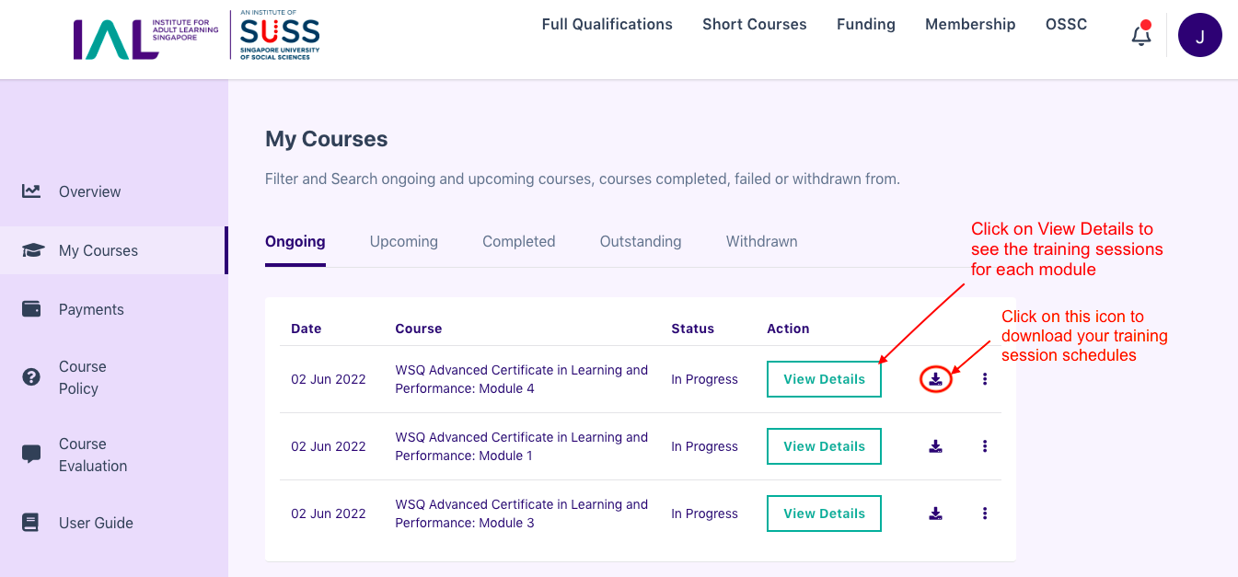Download schedule for Module 4 course

[x=935, y=378]
